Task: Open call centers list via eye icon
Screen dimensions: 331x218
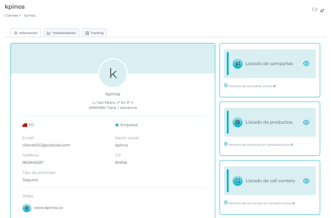Action: coord(306,181)
